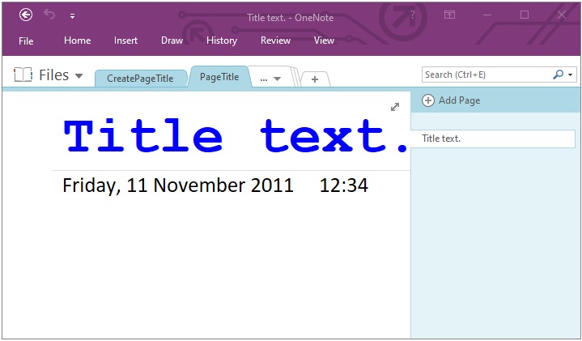
Task: Click the Help question mark icon
Action: point(413,15)
